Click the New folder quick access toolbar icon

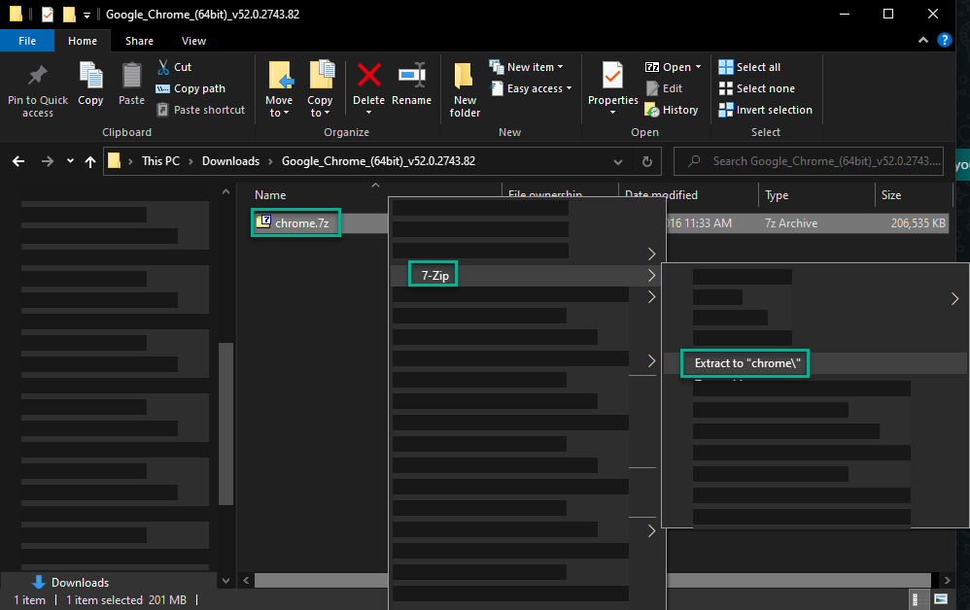pos(69,15)
